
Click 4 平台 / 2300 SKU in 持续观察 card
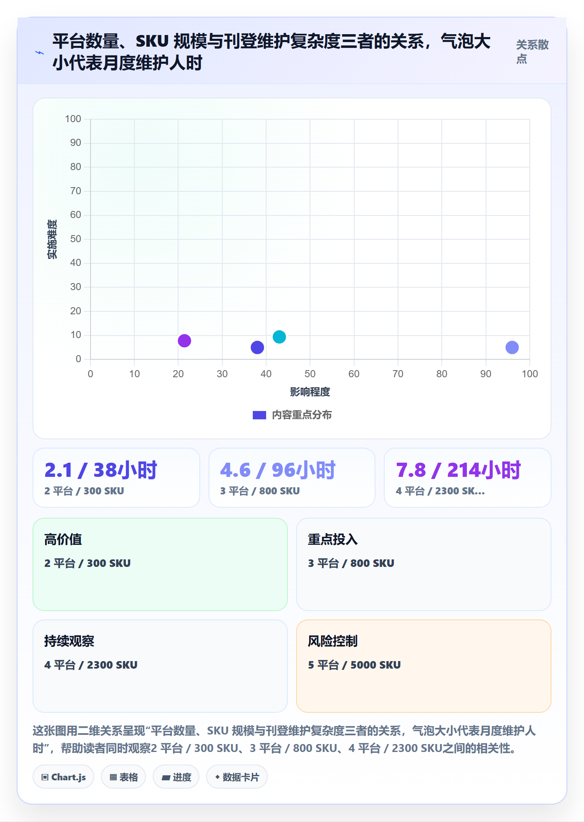click(x=91, y=665)
